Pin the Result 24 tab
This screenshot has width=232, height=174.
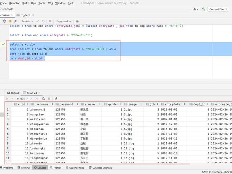pos(56,99)
